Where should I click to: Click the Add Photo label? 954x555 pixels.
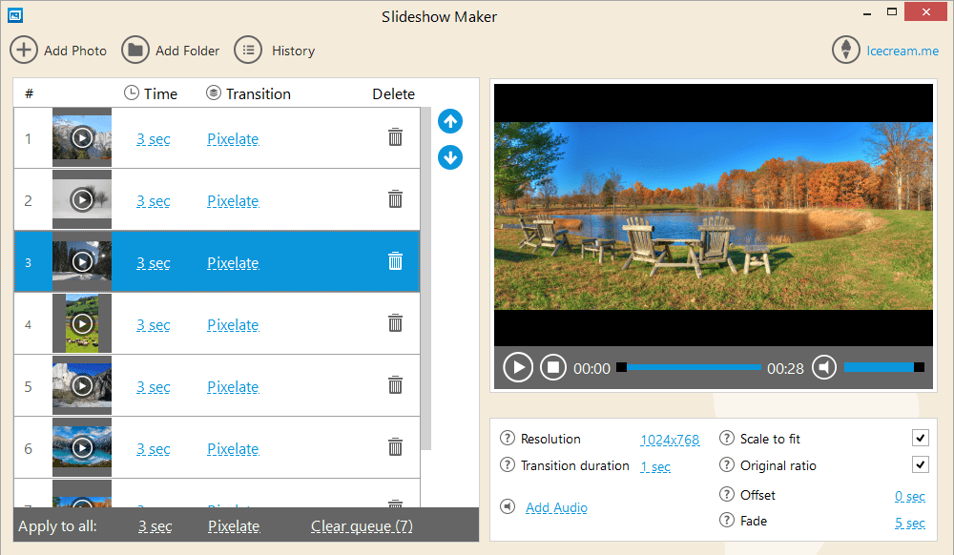tap(75, 51)
